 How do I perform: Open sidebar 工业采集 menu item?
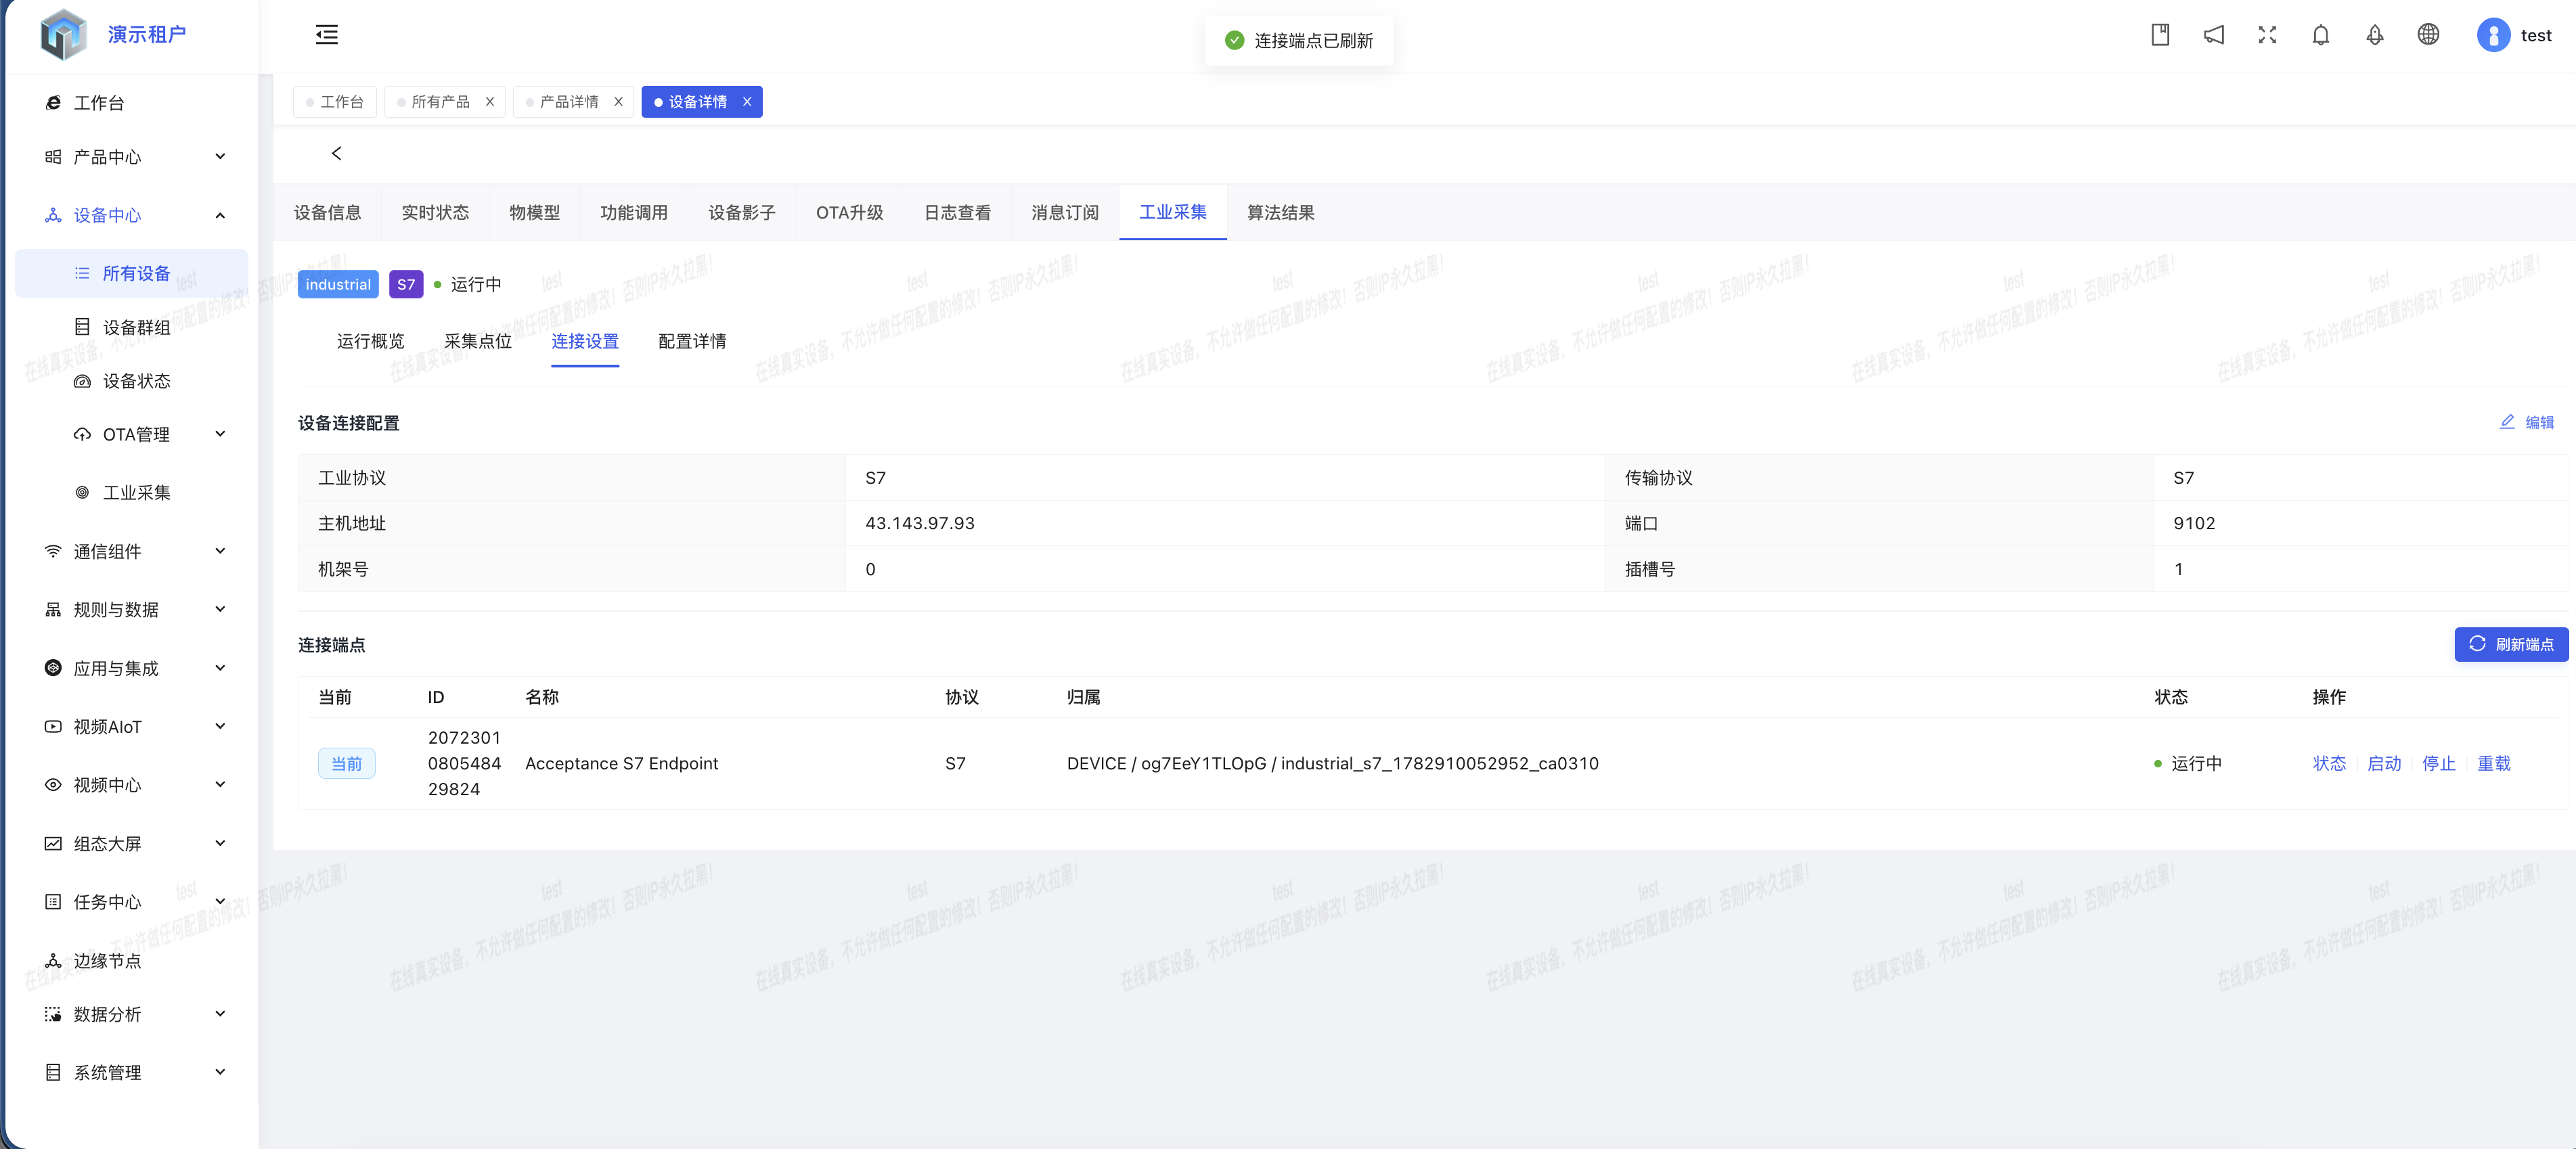point(131,492)
